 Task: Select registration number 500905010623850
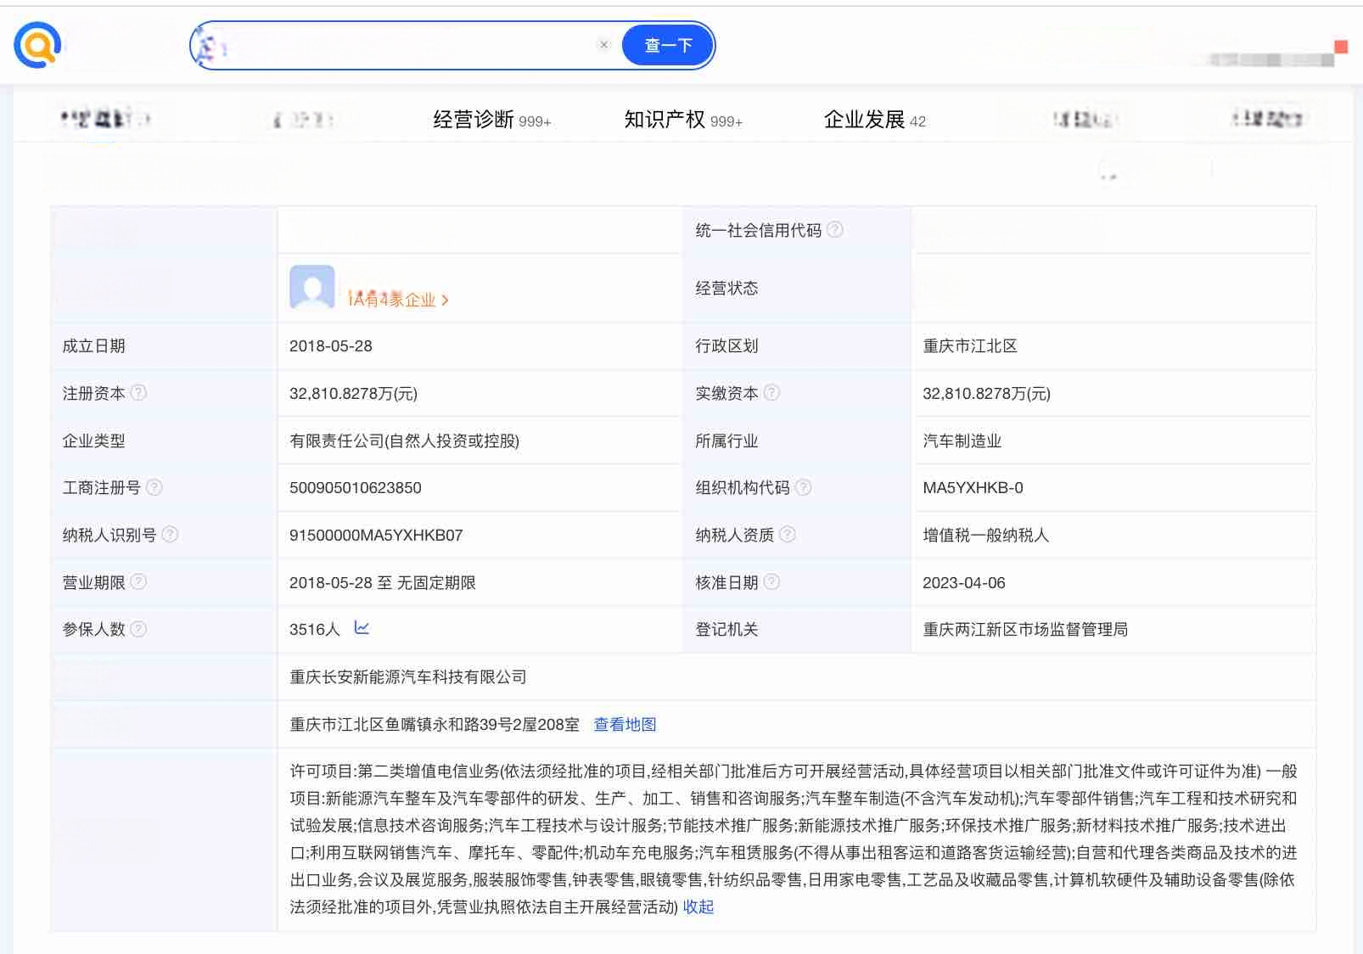click(356, 488)
